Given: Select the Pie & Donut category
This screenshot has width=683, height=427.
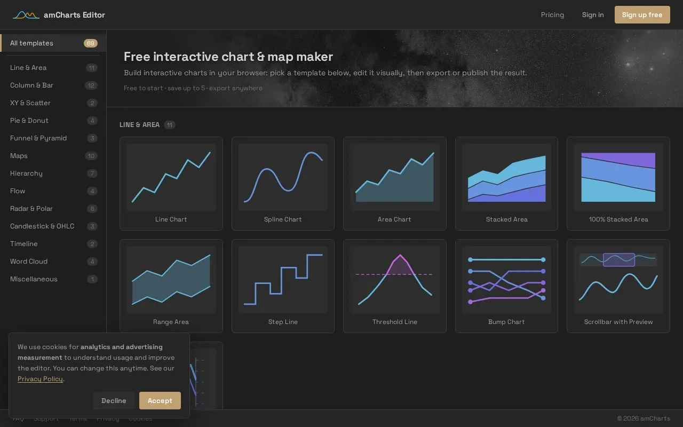Looking at the screenshot, I should 53,121.
